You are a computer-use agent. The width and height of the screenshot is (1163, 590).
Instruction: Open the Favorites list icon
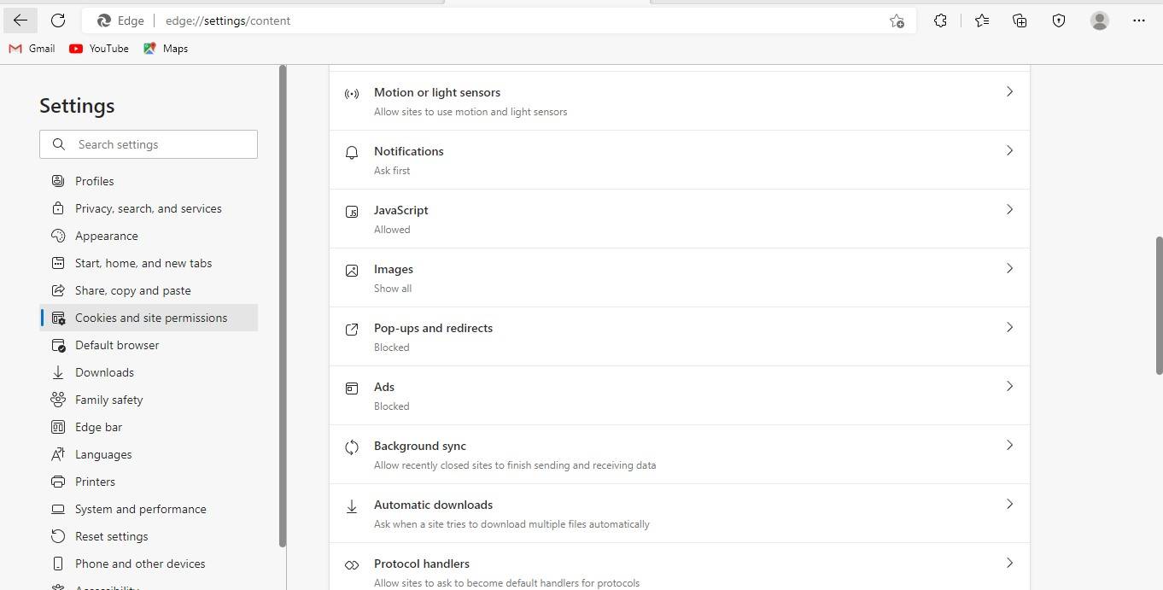[981, 20]
